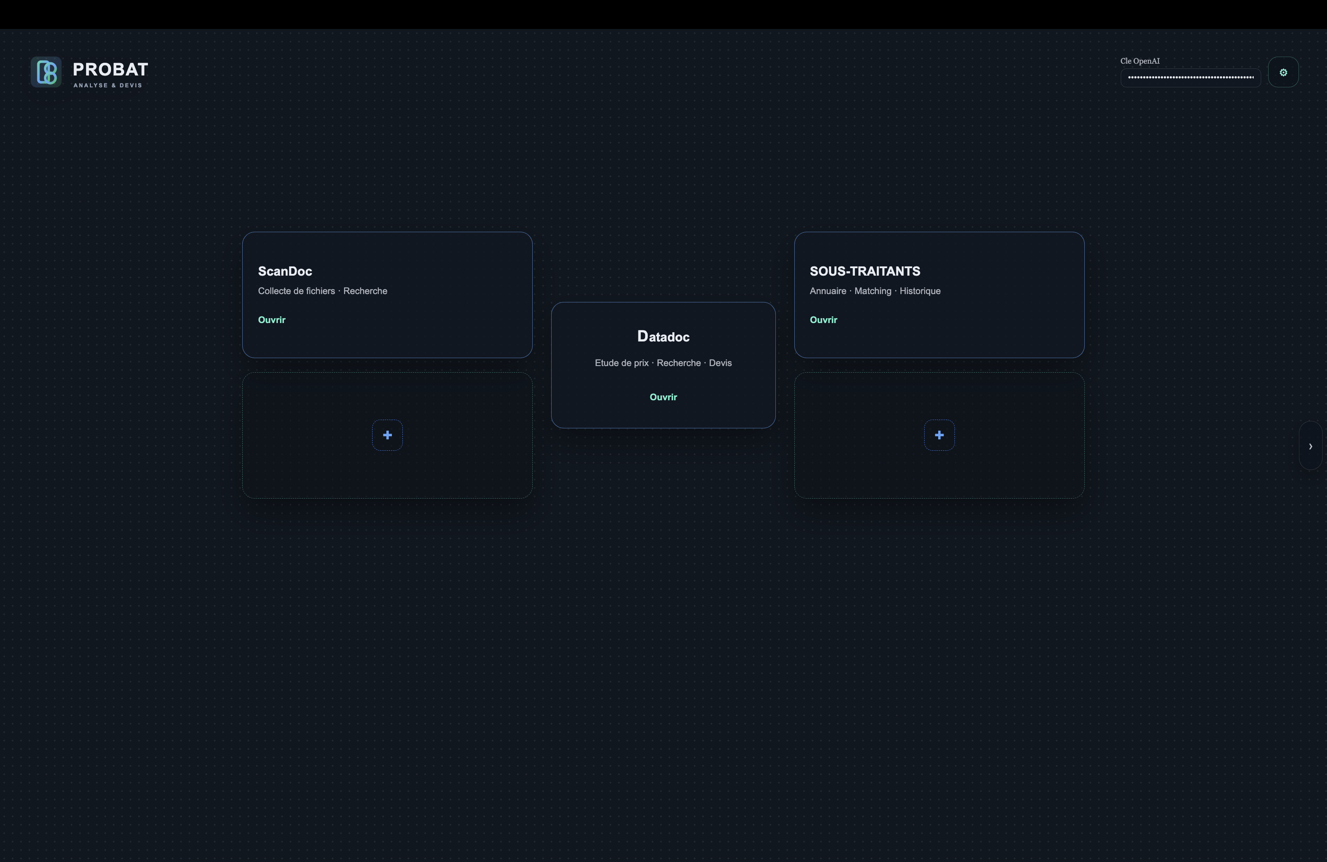Select the SOUS-TRAITANTS card title

(x=865, y=272)
